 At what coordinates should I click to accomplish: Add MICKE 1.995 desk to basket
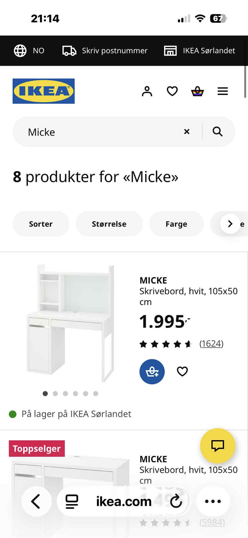152,372
